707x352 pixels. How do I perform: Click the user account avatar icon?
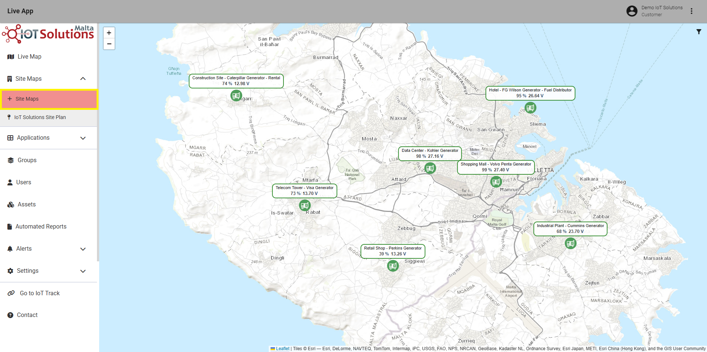(632, 11)
